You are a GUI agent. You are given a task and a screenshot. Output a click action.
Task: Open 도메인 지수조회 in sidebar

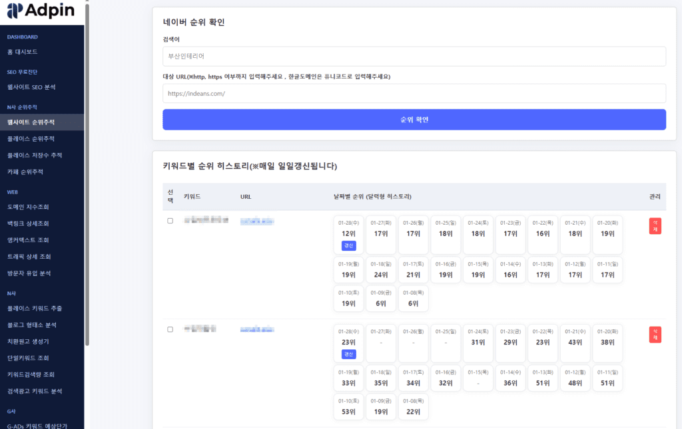pos(28,207)
